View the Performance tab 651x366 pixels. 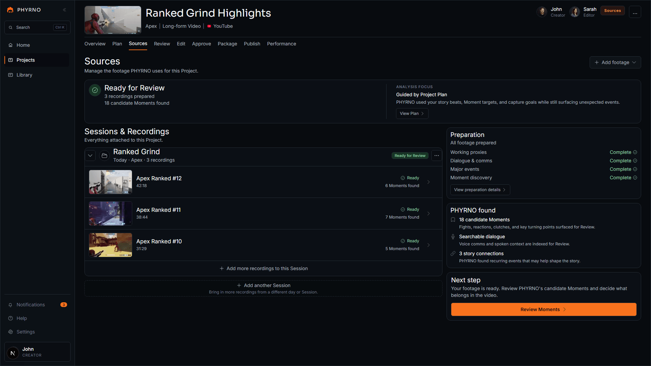coord(281,44)
